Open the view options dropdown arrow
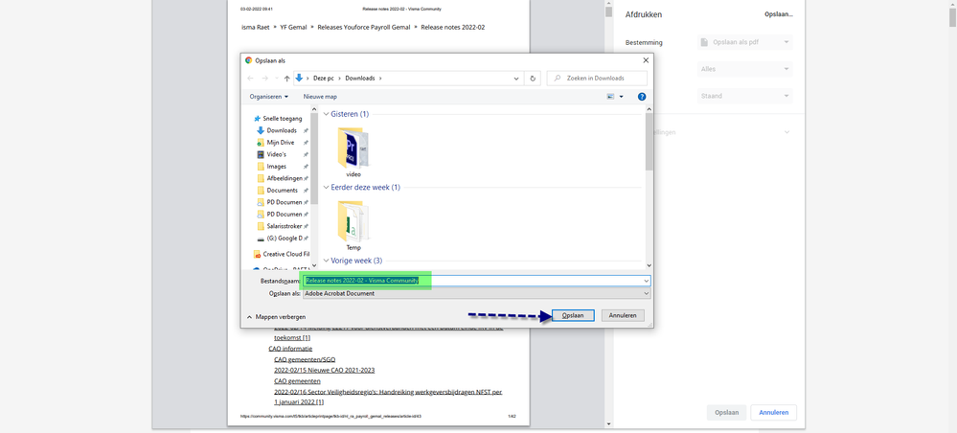 622,97
